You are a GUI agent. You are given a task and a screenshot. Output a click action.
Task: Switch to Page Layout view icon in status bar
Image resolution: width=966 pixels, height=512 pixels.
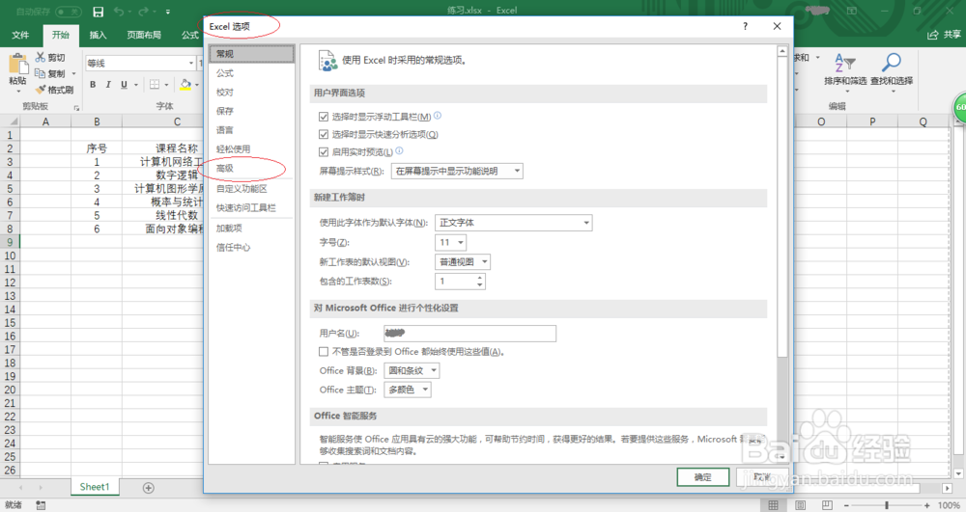click(x=800, y=505)
